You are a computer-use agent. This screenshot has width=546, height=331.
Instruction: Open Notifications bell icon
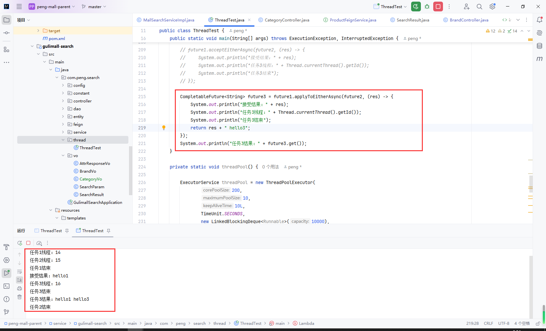tap(539, 20)
